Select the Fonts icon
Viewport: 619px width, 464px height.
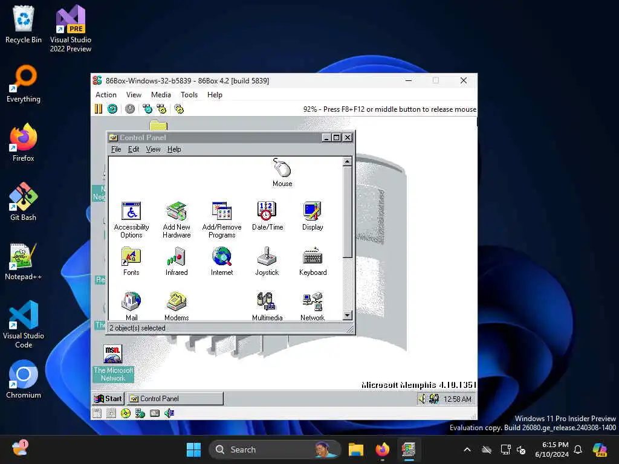[131, 261]
